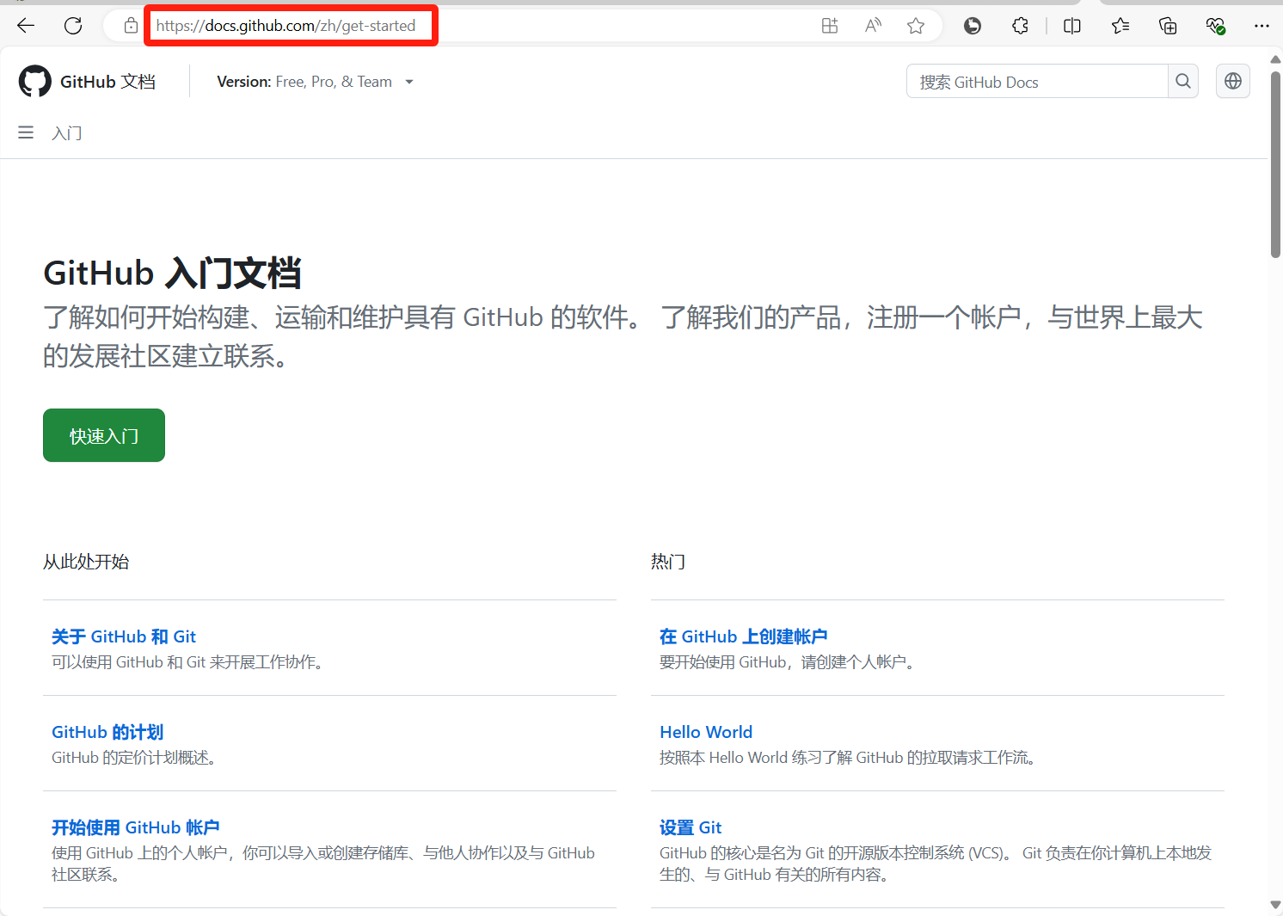1283x916 pixels.
Task: Add this page to favorites with star icon
Action: [x=916, y=26]
